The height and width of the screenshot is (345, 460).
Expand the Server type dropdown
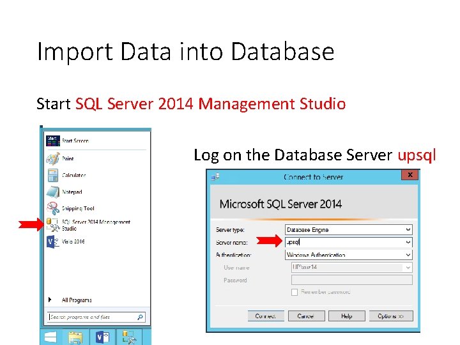(x=408, y=229)
